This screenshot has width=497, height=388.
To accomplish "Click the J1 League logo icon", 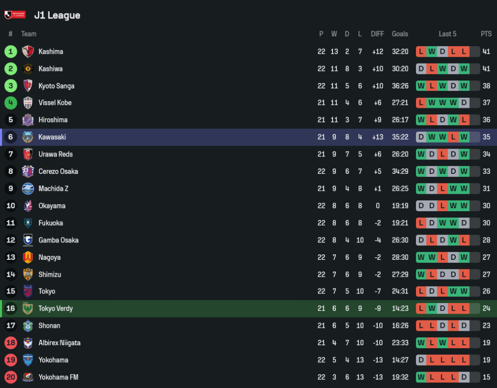I will (14, 15).
